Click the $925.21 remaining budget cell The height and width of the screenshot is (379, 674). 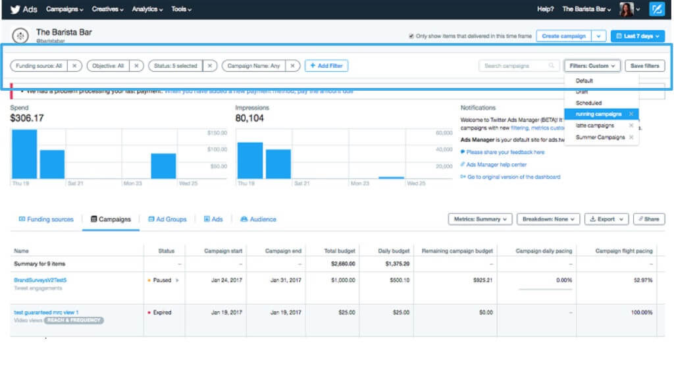(x=482, y=280)
